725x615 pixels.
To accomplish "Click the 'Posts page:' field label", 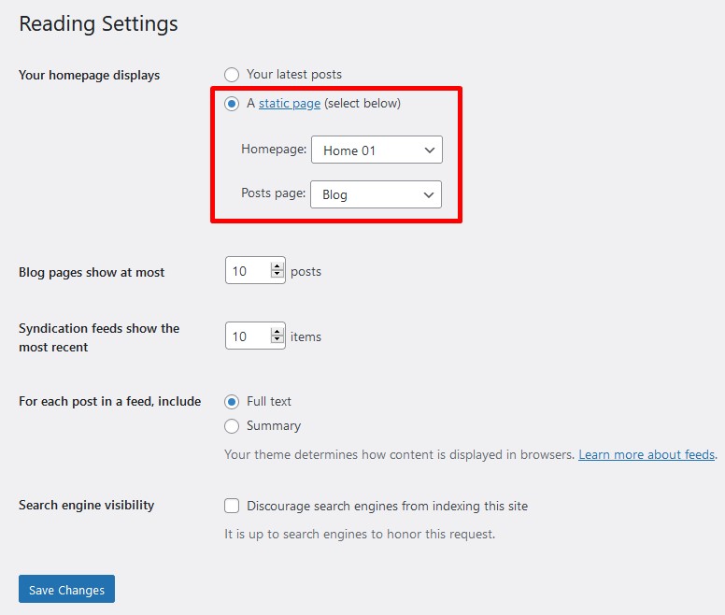I will tap(273, 193).
